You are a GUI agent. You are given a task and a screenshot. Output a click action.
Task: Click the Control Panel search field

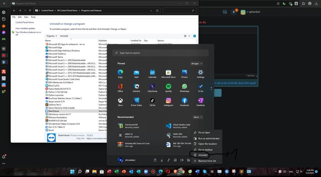point(179,10)
